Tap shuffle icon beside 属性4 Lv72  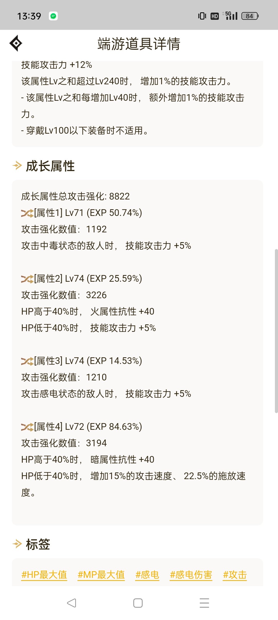coord(27,427)
